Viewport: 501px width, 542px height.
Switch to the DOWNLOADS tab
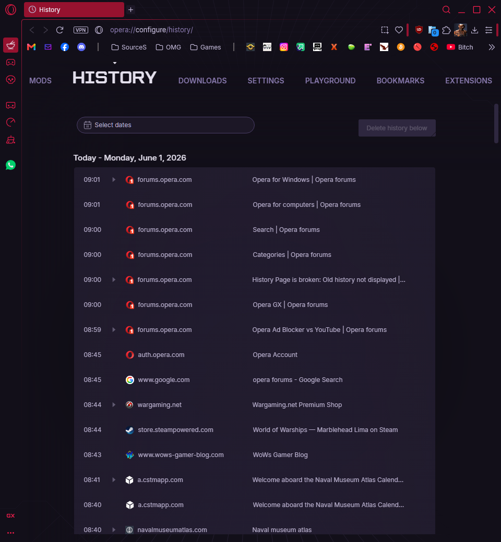(x=202, y=81)
